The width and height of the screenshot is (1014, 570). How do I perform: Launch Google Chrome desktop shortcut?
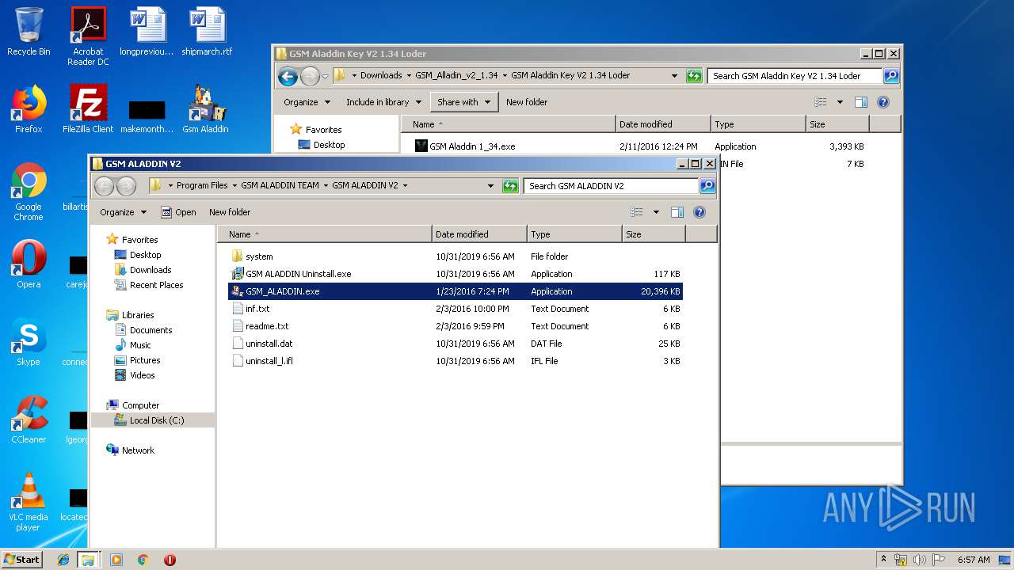click(x=29, y=192)
